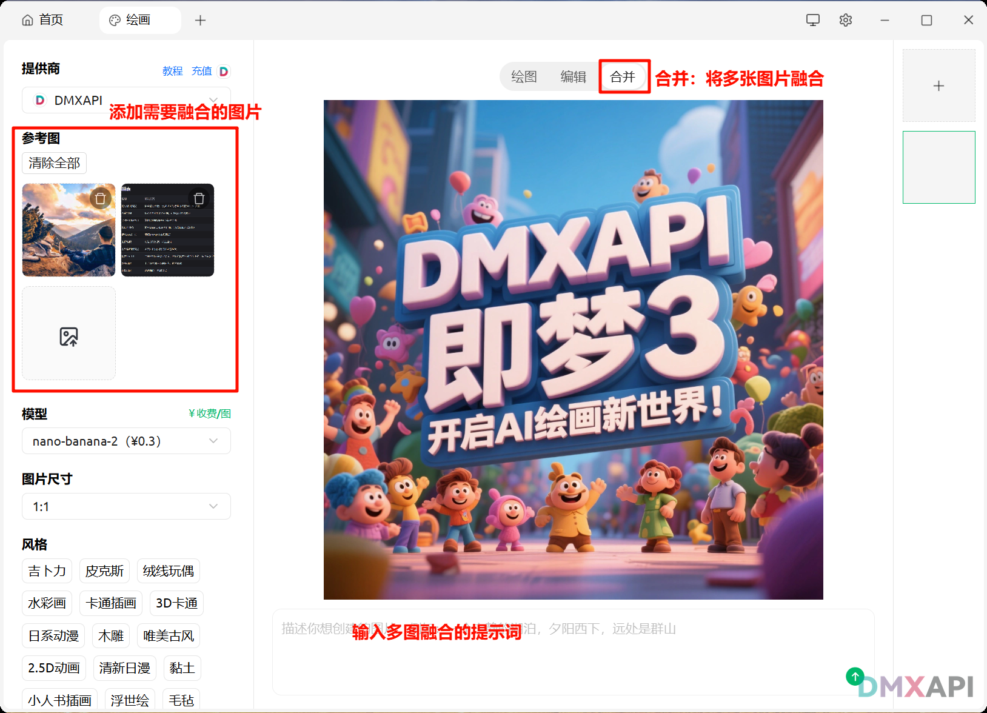Viewport: 987px width, 713px height.
Task: Delete the dark table reference image
Action: pos(199,198)
